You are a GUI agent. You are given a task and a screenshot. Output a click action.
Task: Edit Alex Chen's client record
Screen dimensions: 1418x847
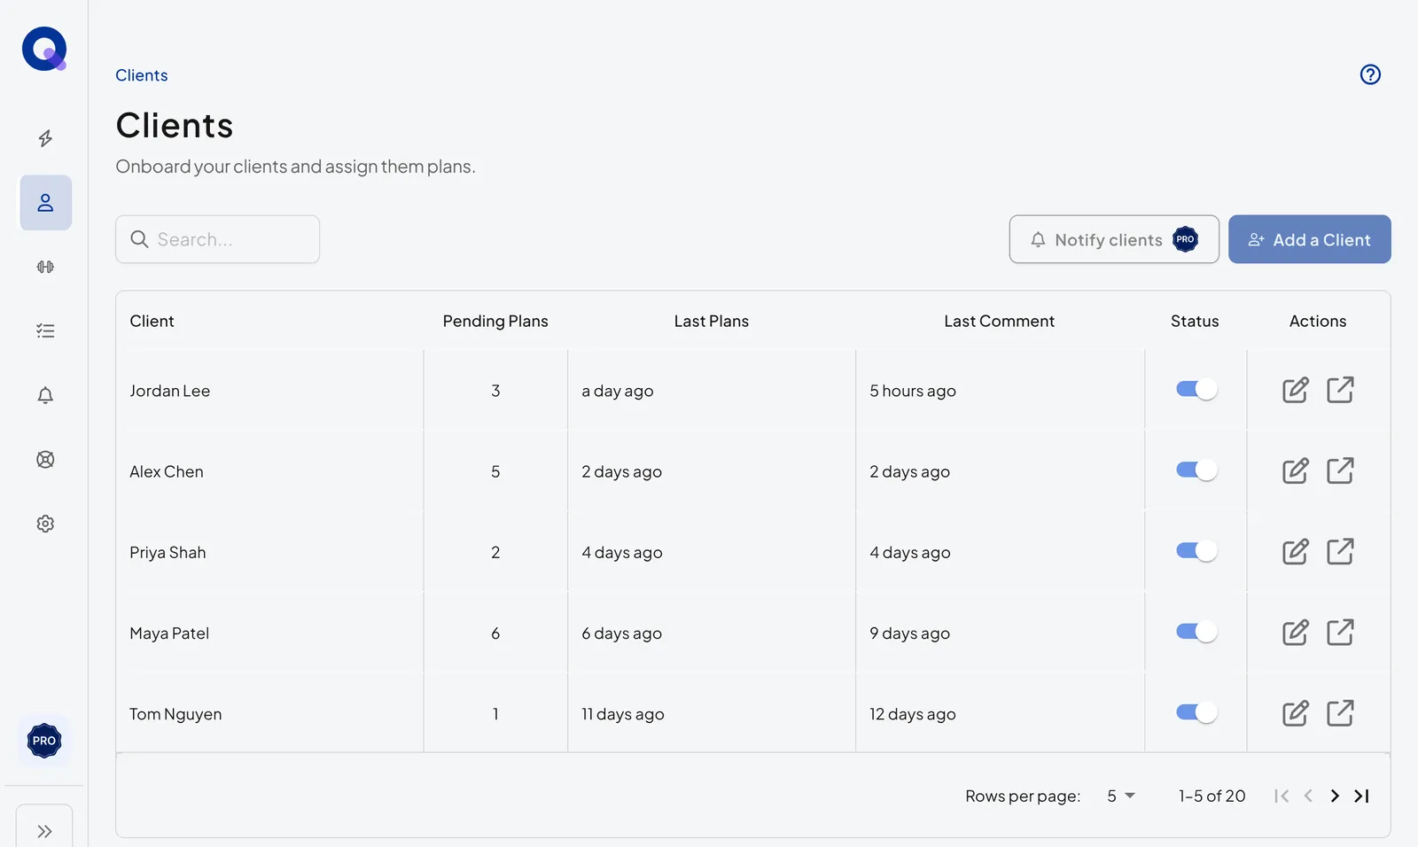point(1295,470)
